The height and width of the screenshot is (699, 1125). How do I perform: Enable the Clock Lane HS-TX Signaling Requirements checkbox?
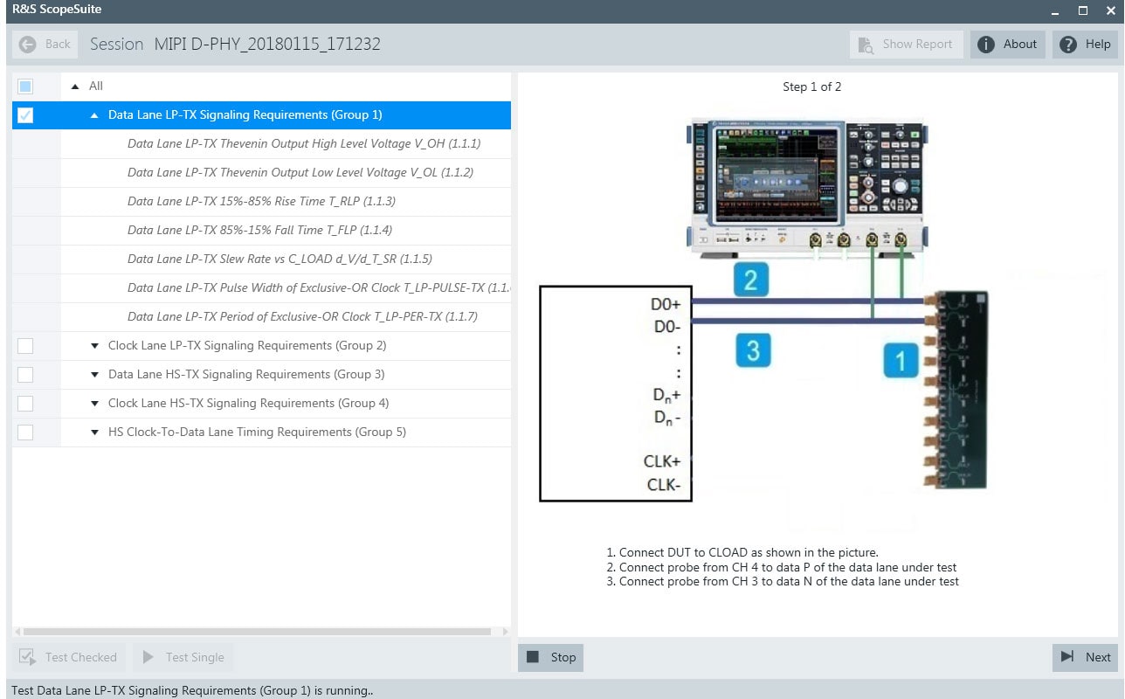pos(25,403)
